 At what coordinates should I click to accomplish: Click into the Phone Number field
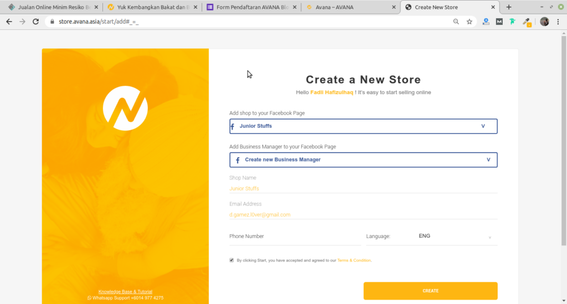click(295, 236)
